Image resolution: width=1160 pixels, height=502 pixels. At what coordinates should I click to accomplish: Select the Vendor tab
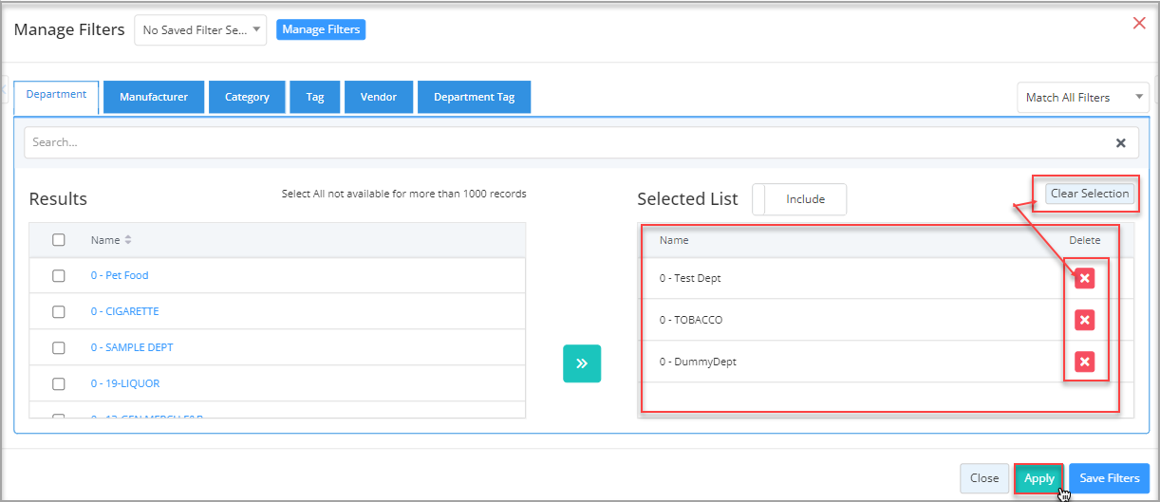tap(379, 97)
